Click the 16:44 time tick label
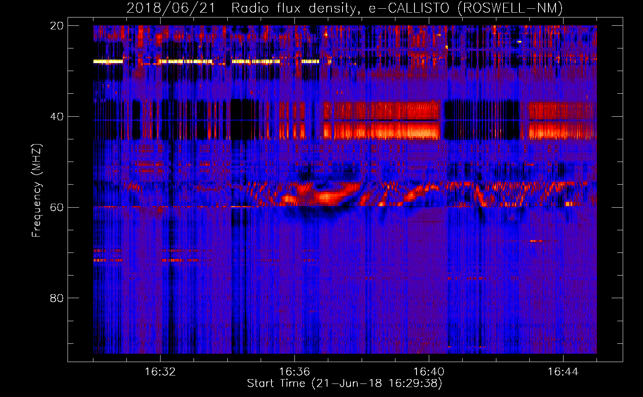 click(563, 372)
